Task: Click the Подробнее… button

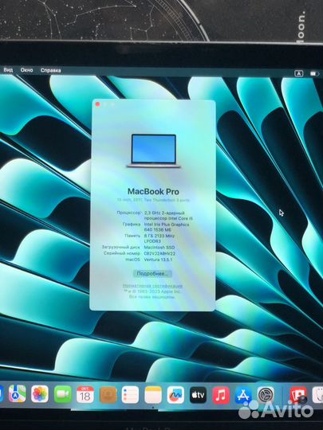Action: [152, 273]
